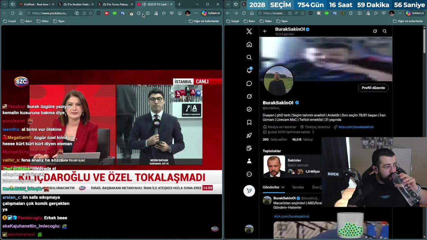Viewport: 427px width, 240px height.
Task: Open X chat messages icon
Action: coord(249,83)
